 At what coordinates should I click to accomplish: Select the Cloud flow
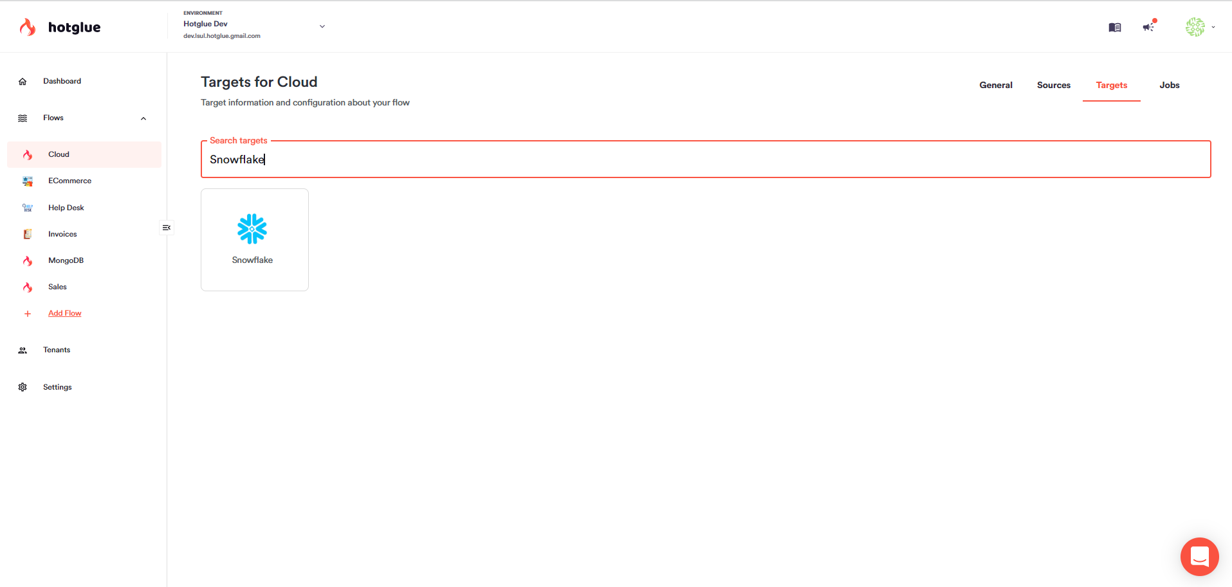pos(84,154)
